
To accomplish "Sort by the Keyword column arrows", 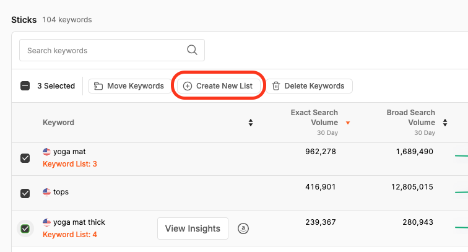I will click(x=251, y=123).
